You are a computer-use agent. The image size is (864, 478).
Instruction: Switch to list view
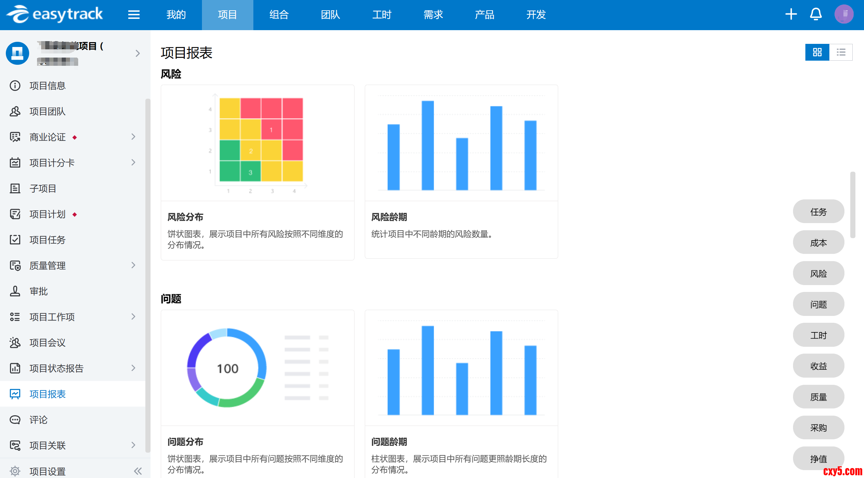[x=841, y=52]
